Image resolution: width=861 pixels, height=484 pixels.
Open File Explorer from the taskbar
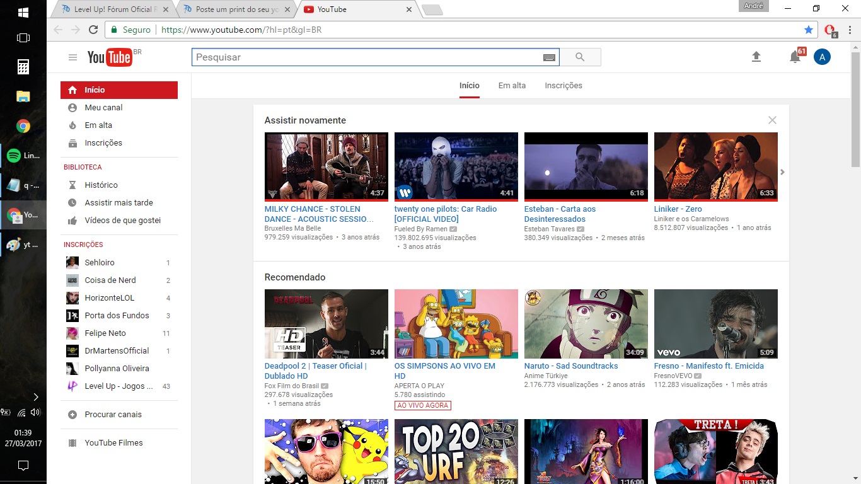(23, 96)
